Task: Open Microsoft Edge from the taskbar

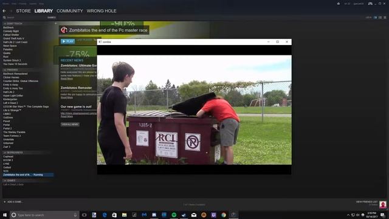Action: point(105,215)
